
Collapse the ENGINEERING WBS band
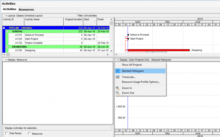[7, 47]
